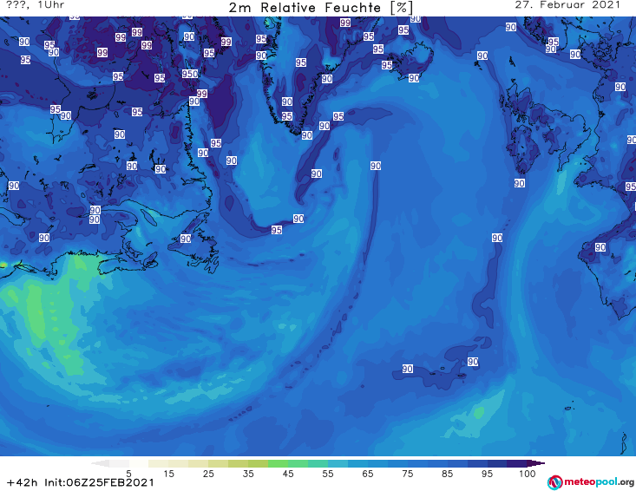Pick the bright green swatch on the legend
Image resolution: width=636 pixels, height=491 pixels.
(279, 463)
